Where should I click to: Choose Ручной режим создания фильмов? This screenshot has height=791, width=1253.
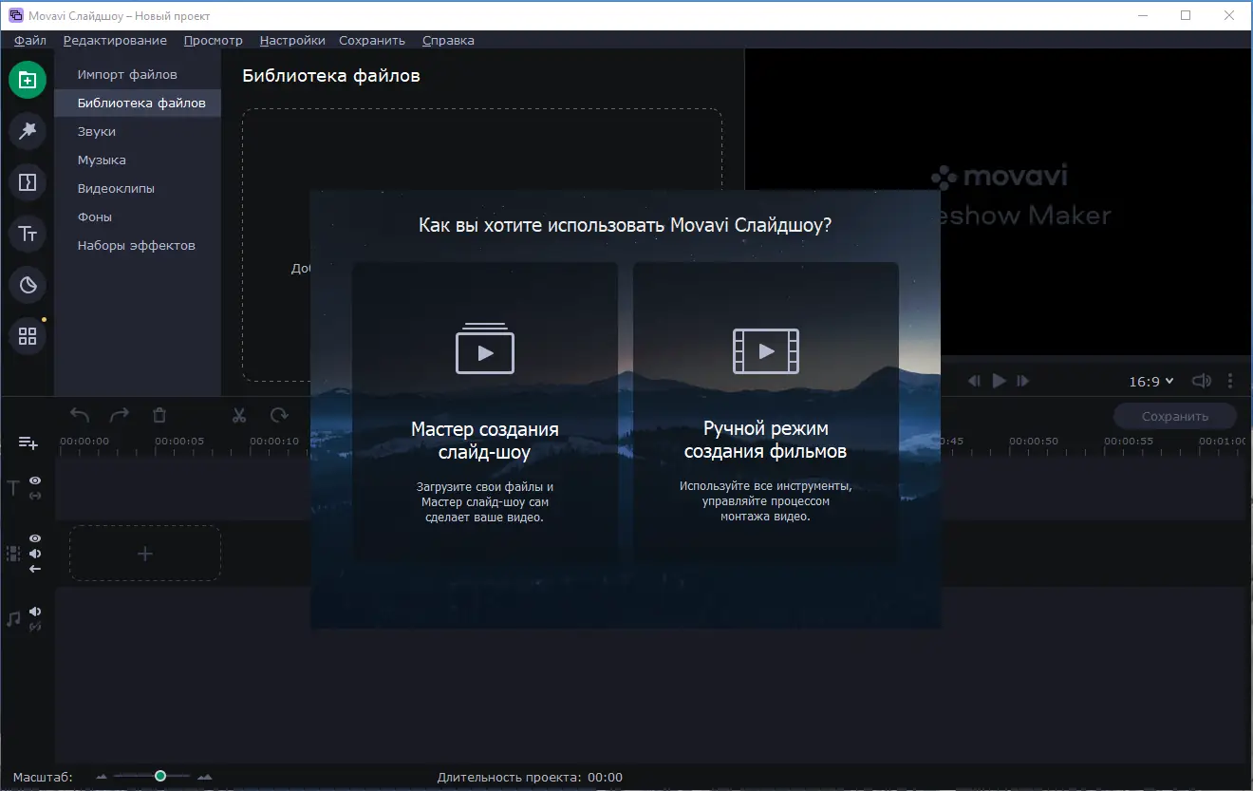765,418
